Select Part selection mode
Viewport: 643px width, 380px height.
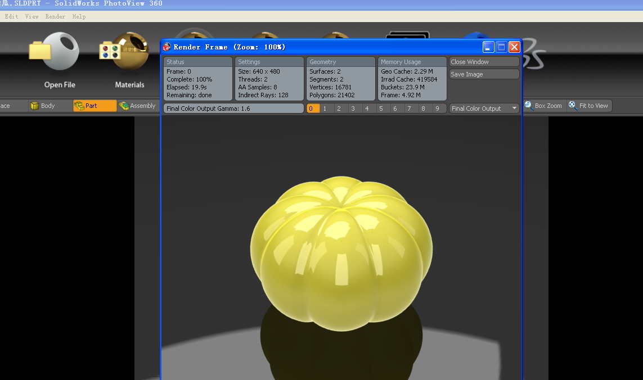click(x=95, y=106)
